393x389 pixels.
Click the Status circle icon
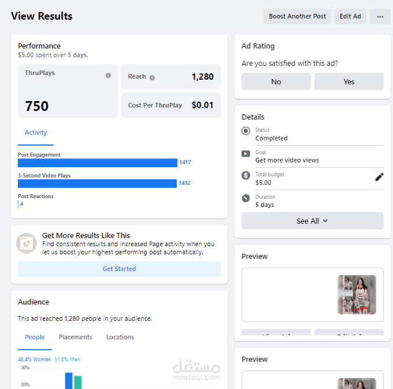point(246,131)
